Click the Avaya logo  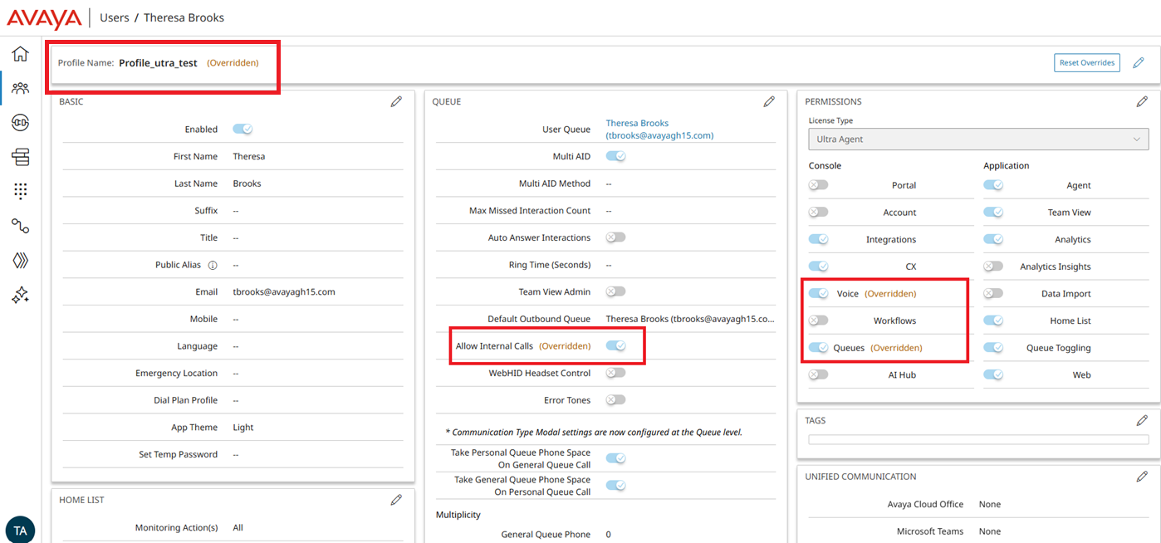tap(44, 18)
